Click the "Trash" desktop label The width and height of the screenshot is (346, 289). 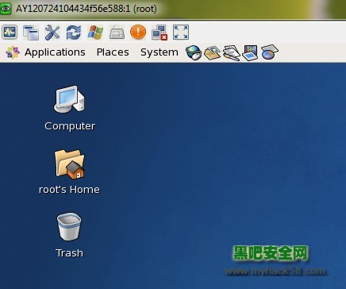[x=70, y=253]
